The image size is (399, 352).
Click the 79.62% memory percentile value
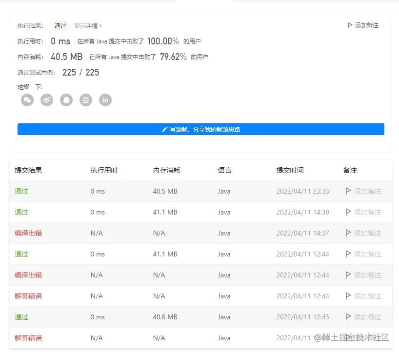(x=173, y=57)
